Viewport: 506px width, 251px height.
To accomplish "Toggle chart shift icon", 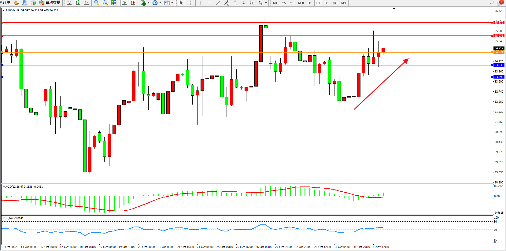I will [x=133, y=3].
